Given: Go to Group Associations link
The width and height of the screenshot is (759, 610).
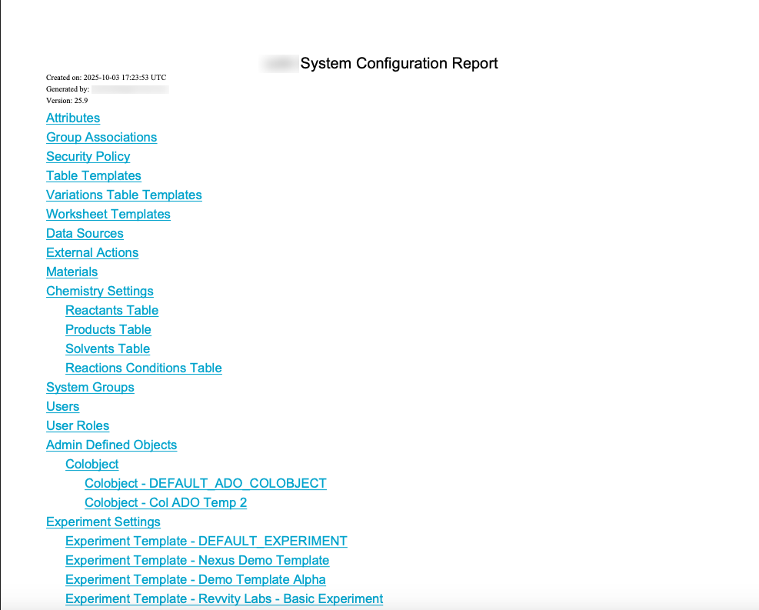Looking at the screenshot, I should pyautogui.click(x=102, y=137).
